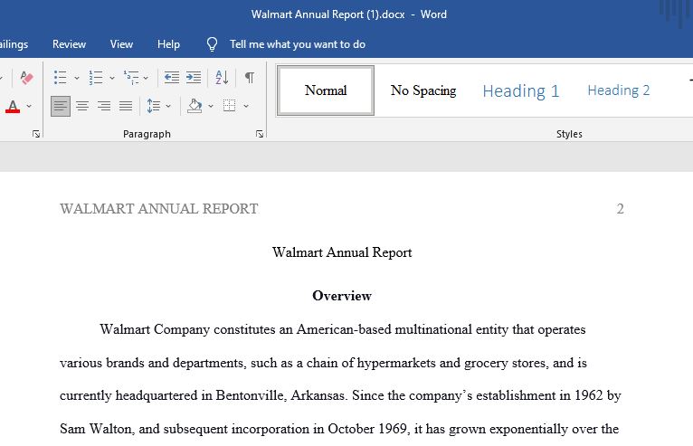Click the Tell me what you want to do box
The width and height of the screenshot is (693, 446).
pos(298,44)
